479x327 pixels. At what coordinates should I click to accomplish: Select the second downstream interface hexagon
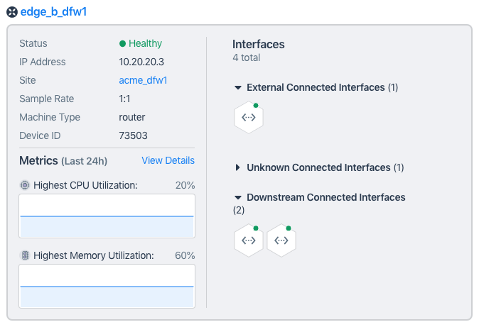pos(281,241)
